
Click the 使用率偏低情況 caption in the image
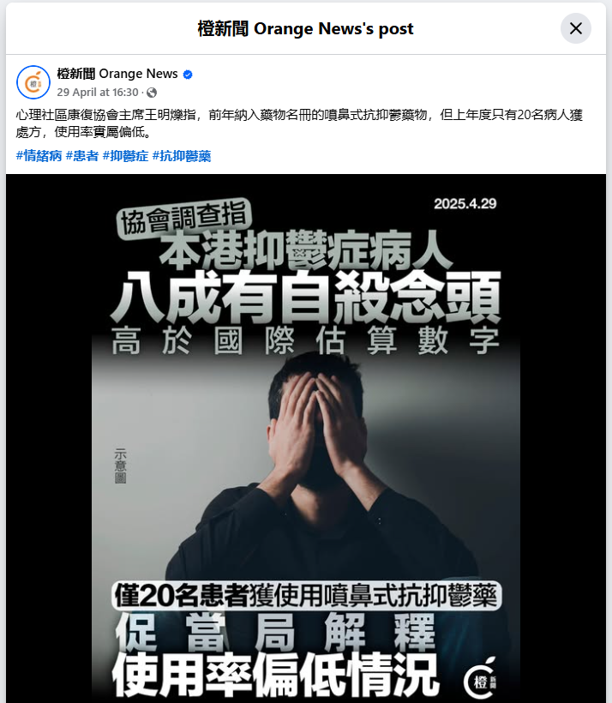[275, 675]
